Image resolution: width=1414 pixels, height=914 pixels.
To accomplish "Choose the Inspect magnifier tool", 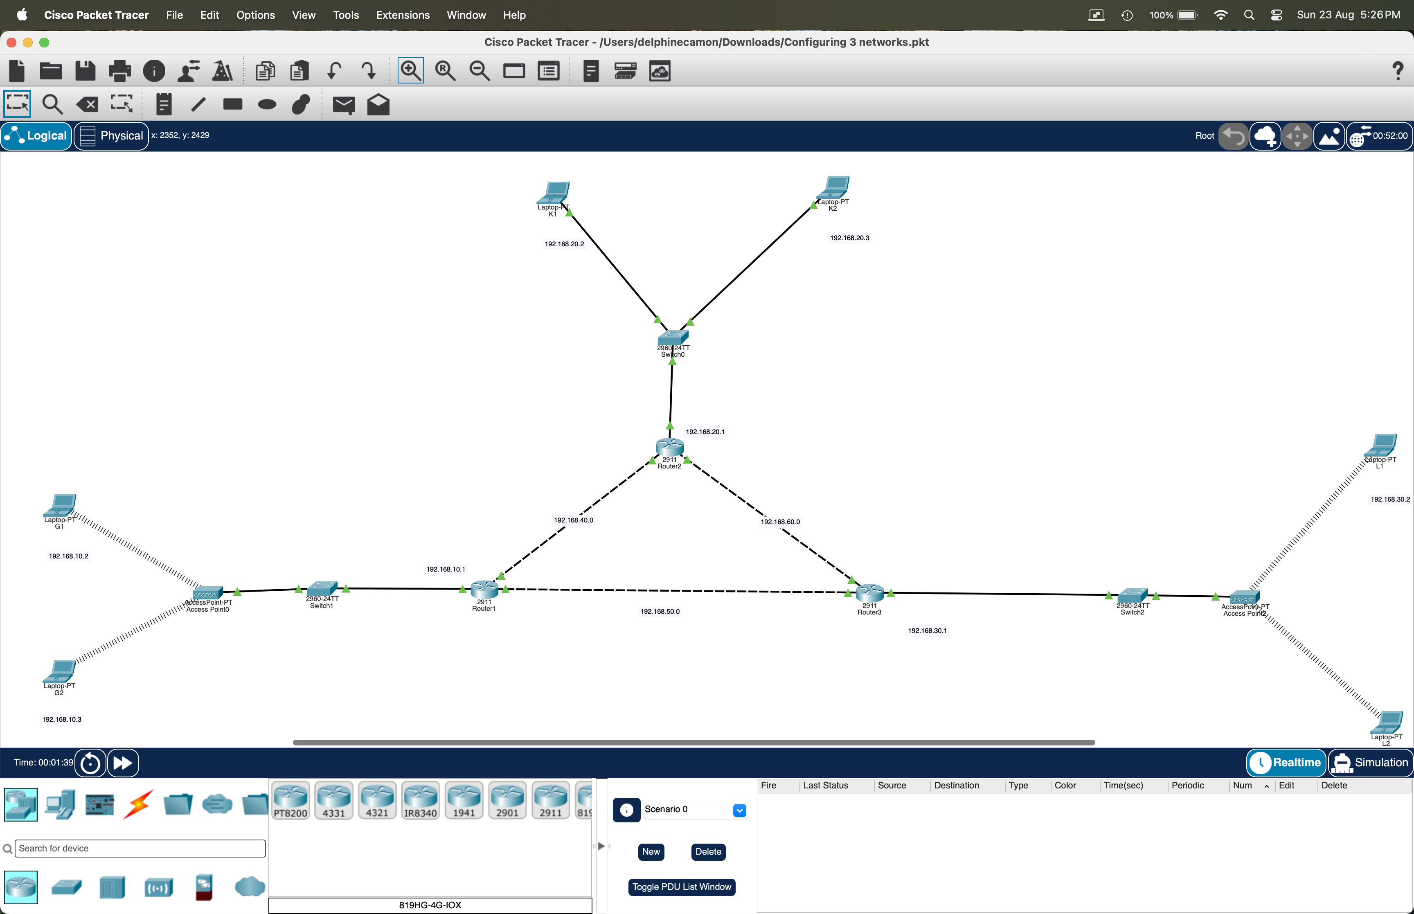I will [52, 104].
